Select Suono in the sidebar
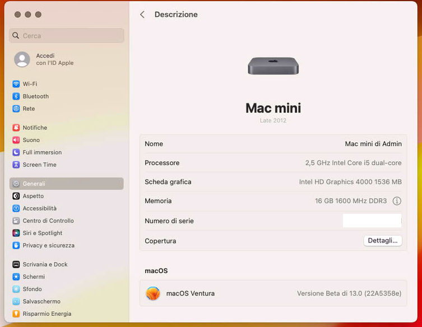422x327 pixels. click(x=31, y=140)
